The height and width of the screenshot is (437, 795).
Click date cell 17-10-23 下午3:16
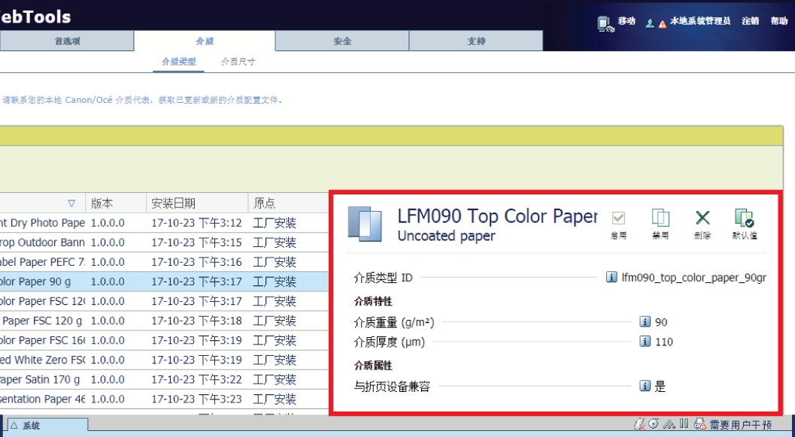[197, 262]
